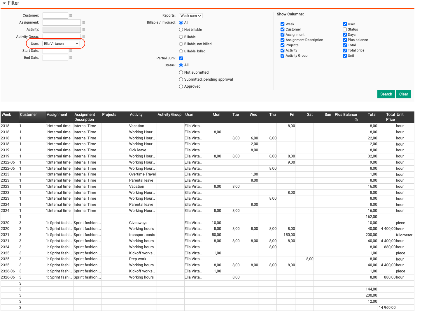Open the User dropdown showing Ella Virtanen
Image resolution: width=422 pixels, height=312 pixels.
point(61,44)
